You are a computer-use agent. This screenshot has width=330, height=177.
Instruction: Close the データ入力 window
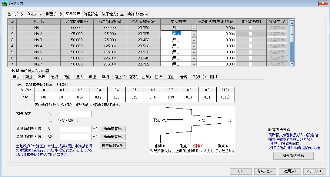323,3
